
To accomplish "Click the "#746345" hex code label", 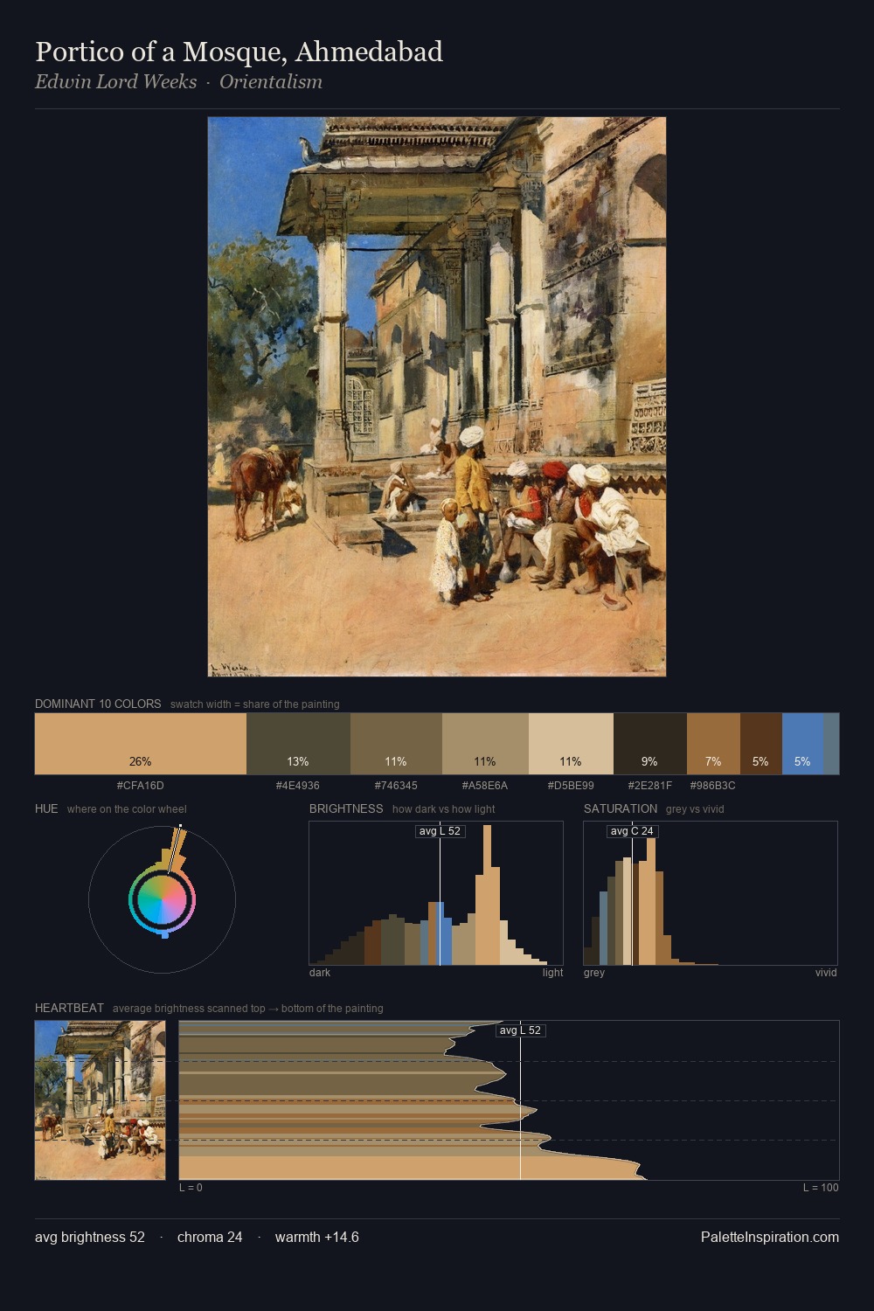I will pos(396,786).
